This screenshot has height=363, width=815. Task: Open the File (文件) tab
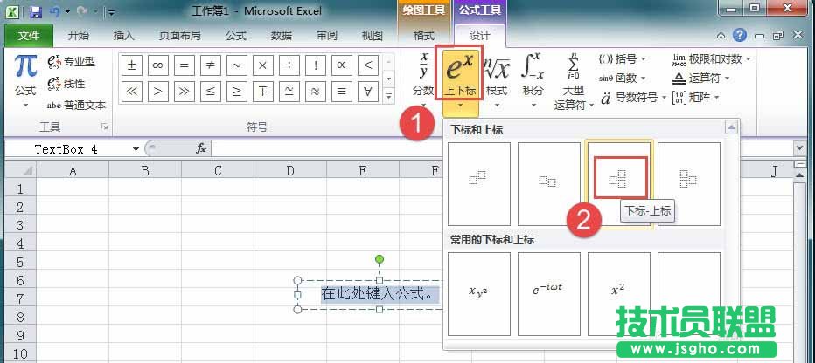coord(29,35)
